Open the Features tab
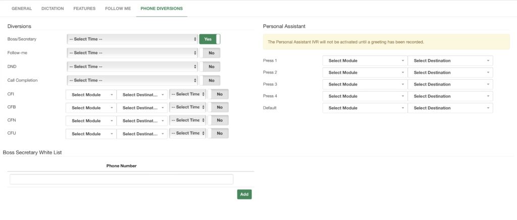This screenshot has width=517, height=220. [x=84, y=9]
